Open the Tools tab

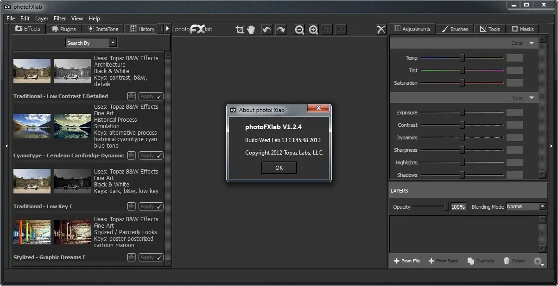489,29
